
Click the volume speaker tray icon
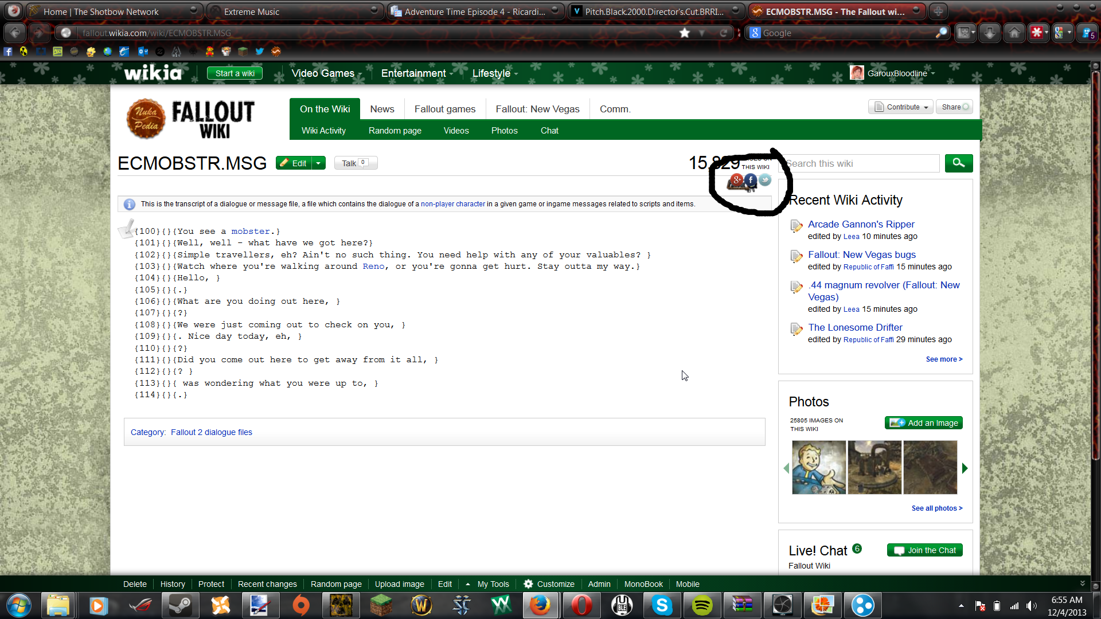coord(1031,606)
